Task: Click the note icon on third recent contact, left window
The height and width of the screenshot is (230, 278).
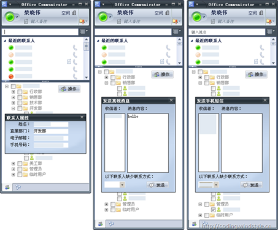Action: pyautogui.click(x=69, y=61)
